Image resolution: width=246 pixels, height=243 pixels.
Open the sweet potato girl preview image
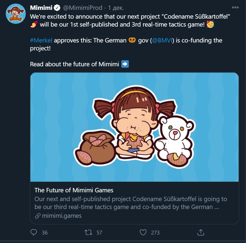(x=135, y=127)
